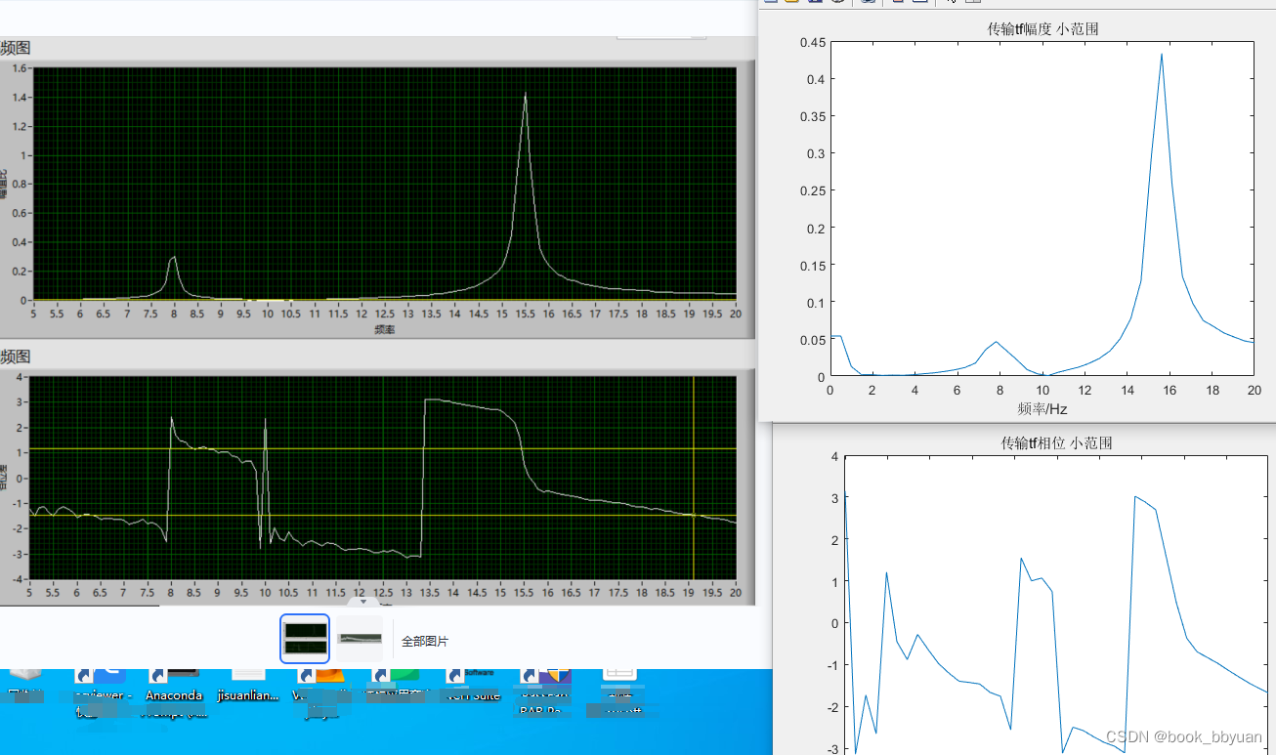Open the Anaconda Prompt desktop shortcut
The height and width of the screenshot is (755, 1276).
(174, 692)
